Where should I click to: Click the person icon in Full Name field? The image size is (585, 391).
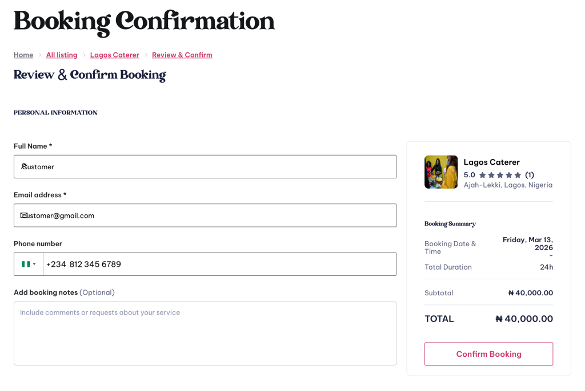[x=24, y=166]
